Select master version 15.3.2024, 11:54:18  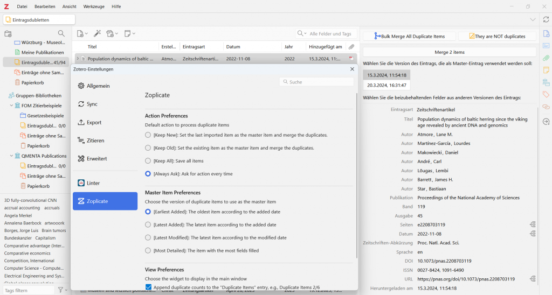click(x=387, y=75)
